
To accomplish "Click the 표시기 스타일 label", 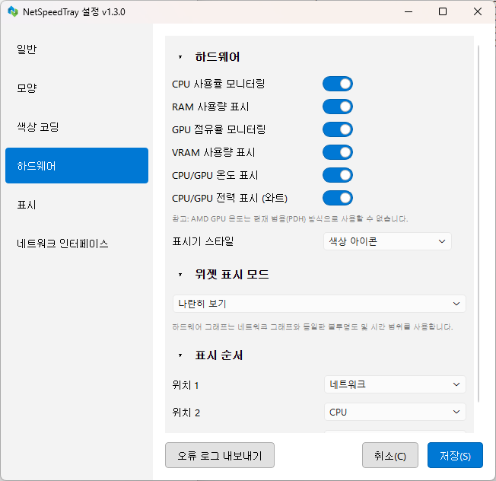I will pos(203,241).
